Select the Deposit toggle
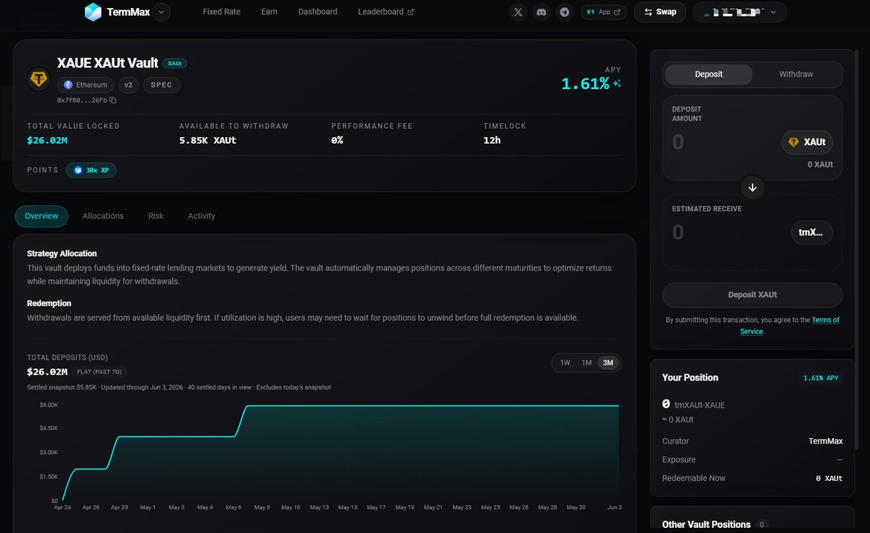The height and width of the screenshot is (533, 870). (x=708, y=74)
